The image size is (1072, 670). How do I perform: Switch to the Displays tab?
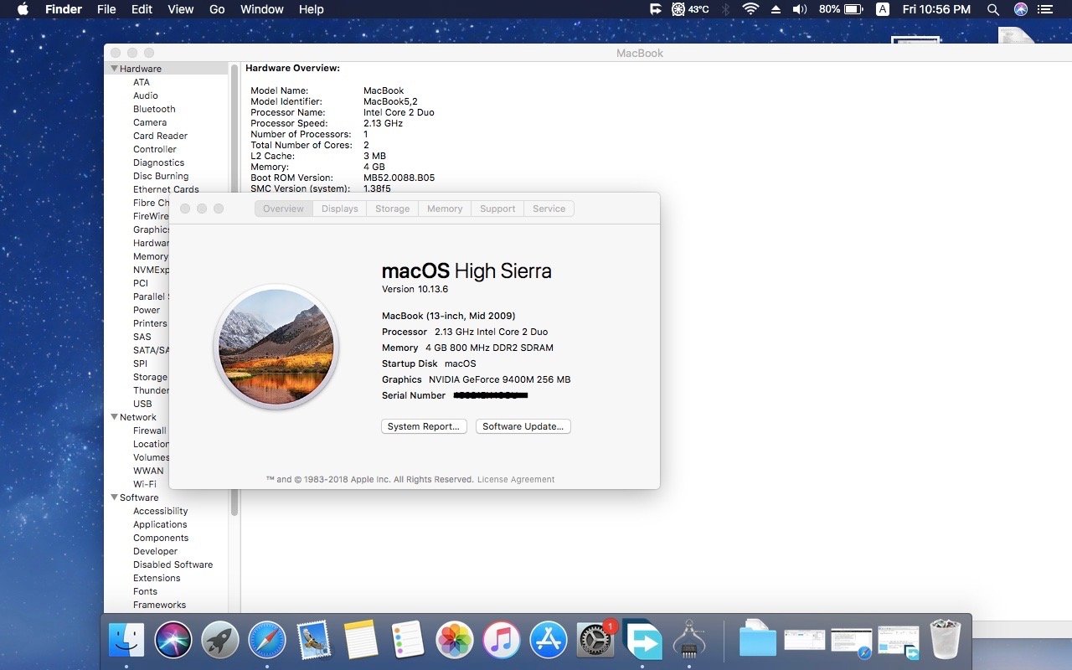pyautogui.click(x=339, y=209)
